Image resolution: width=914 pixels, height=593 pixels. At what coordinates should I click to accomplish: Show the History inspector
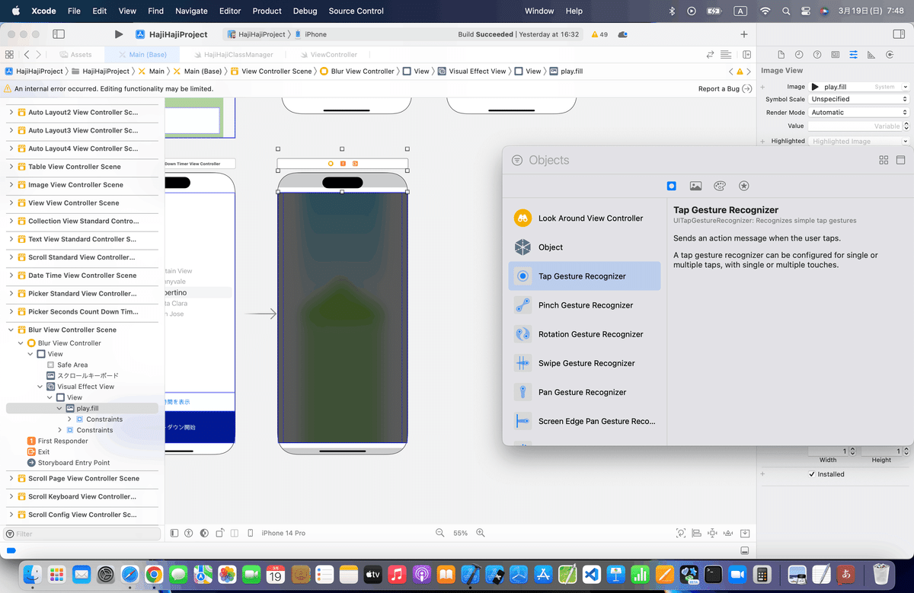pyautogui.click(x=799, y=55)
